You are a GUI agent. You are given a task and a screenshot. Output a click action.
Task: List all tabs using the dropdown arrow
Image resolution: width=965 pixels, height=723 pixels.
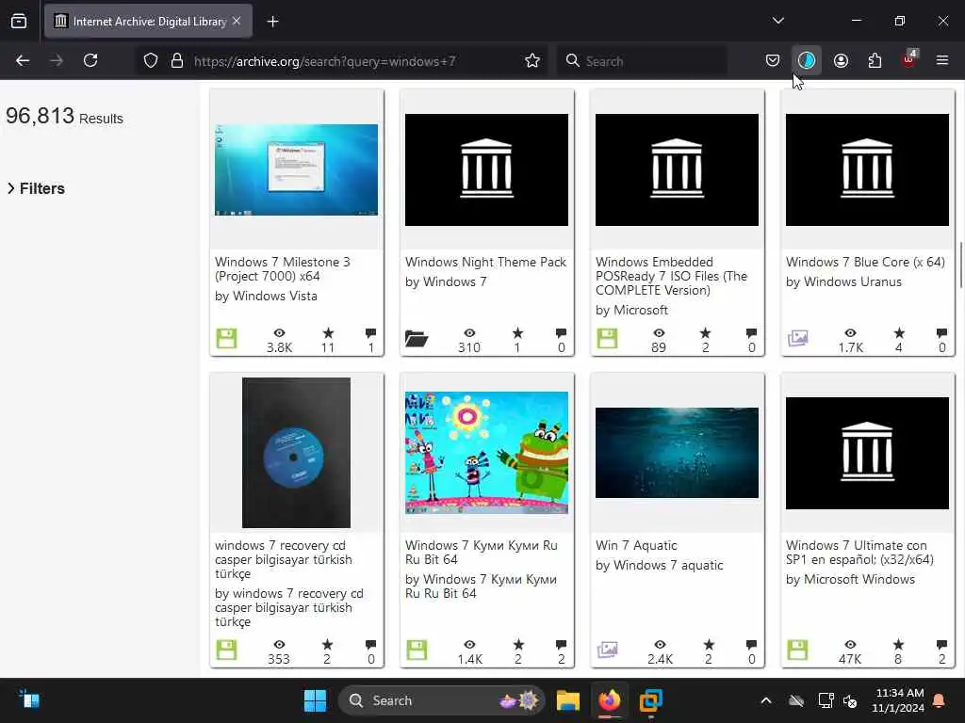(x=777, y=21)
